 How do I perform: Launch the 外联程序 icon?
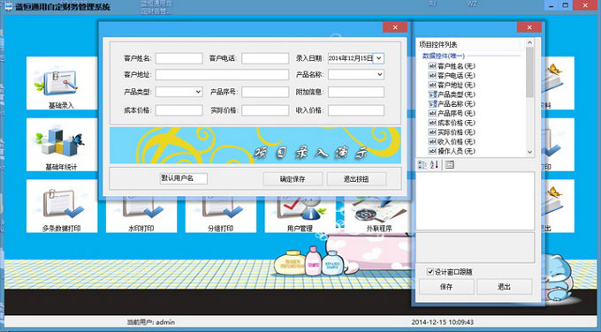pyautogui.click(x=378, y=215)
